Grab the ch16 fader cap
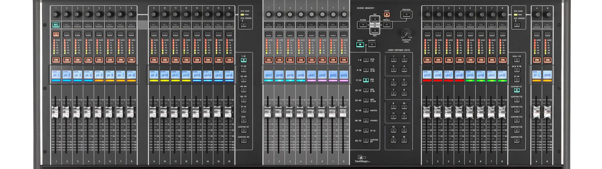 (x=228, y=112)
